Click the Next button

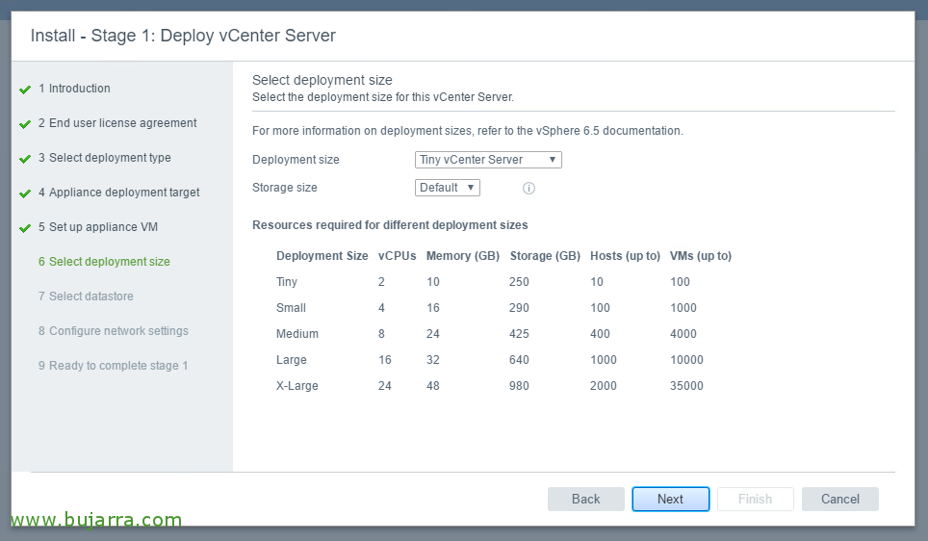[x=671, y=499]
